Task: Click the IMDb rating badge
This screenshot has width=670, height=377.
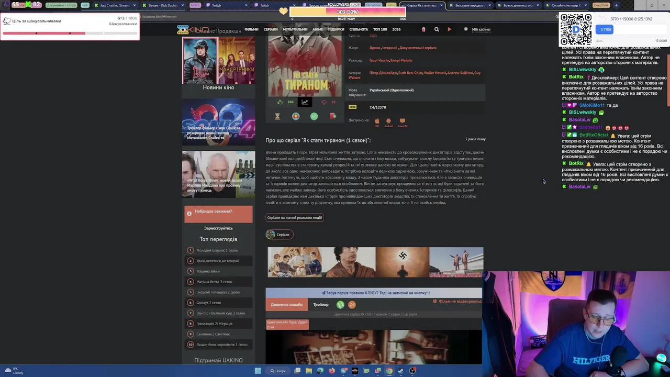Action: tap(352, 107)
